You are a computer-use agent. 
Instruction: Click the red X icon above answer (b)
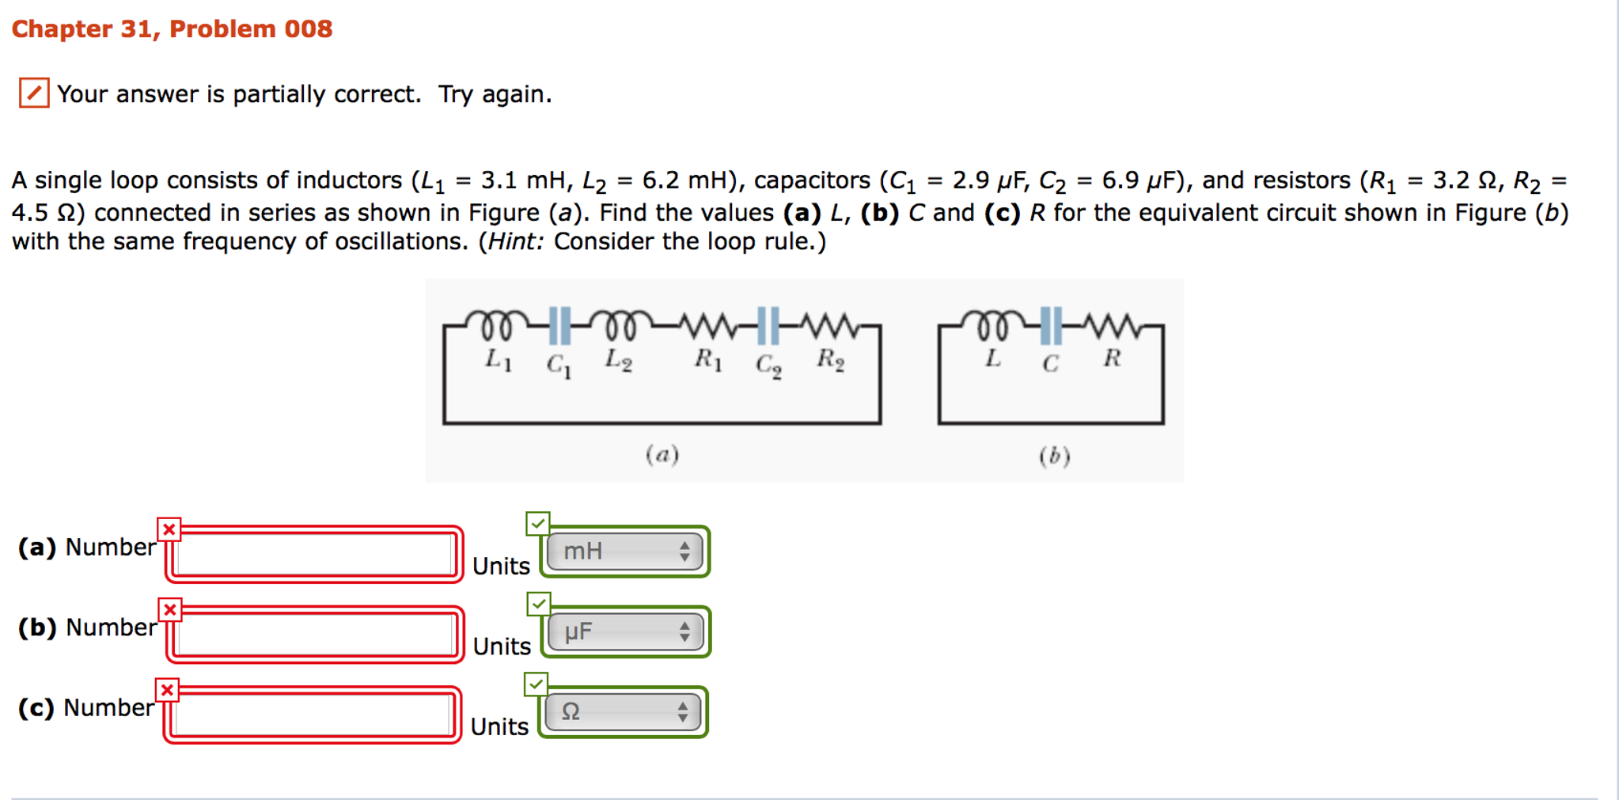[x=169, y=609]
